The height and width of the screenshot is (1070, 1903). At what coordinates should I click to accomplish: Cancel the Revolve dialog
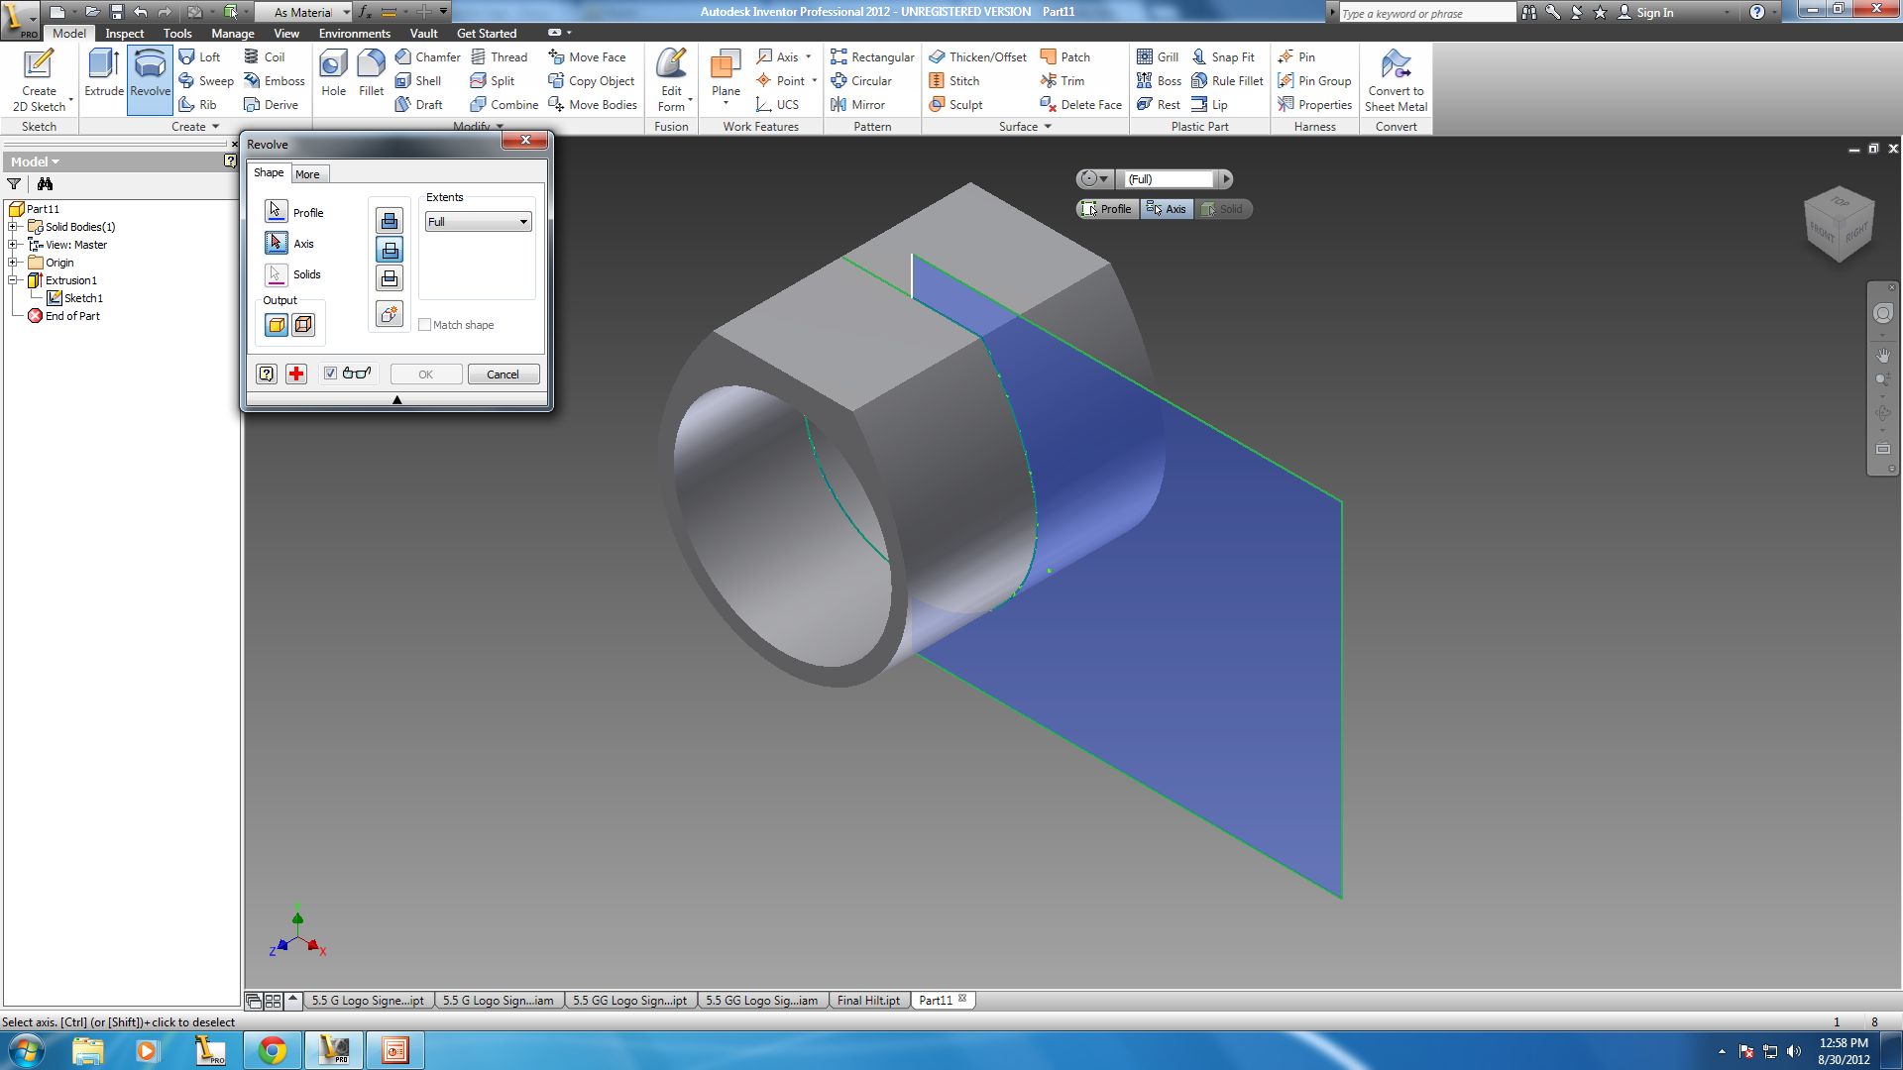(503, 374)
